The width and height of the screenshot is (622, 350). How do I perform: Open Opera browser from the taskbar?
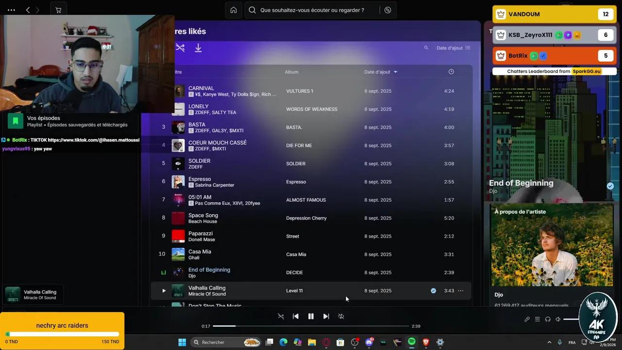tap(326, 342)
